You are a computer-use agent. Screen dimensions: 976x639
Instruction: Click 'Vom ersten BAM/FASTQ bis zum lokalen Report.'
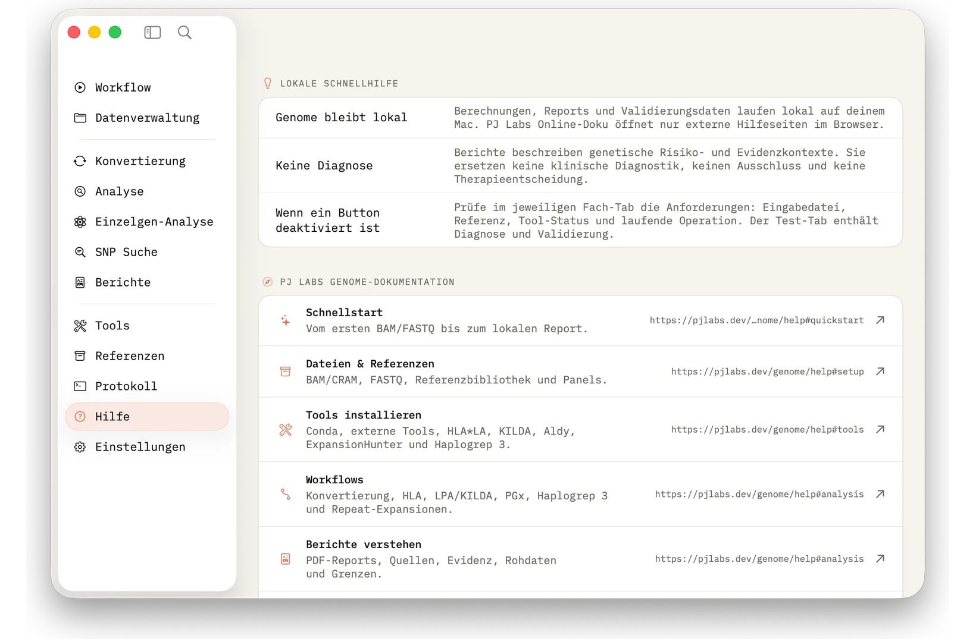tap(446, 329)
